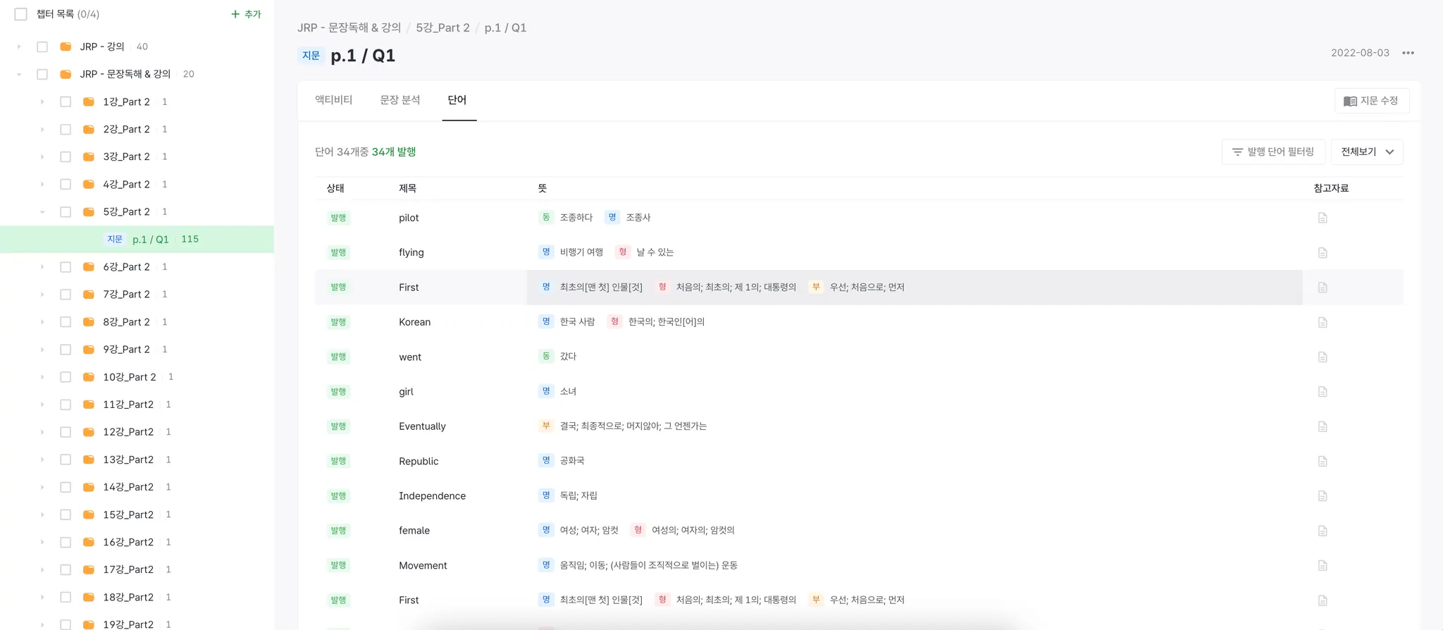This screenshot has height=630, width=1443.
Task: Open reference document icon for Independence row
Action: [x=1323, y=496]
